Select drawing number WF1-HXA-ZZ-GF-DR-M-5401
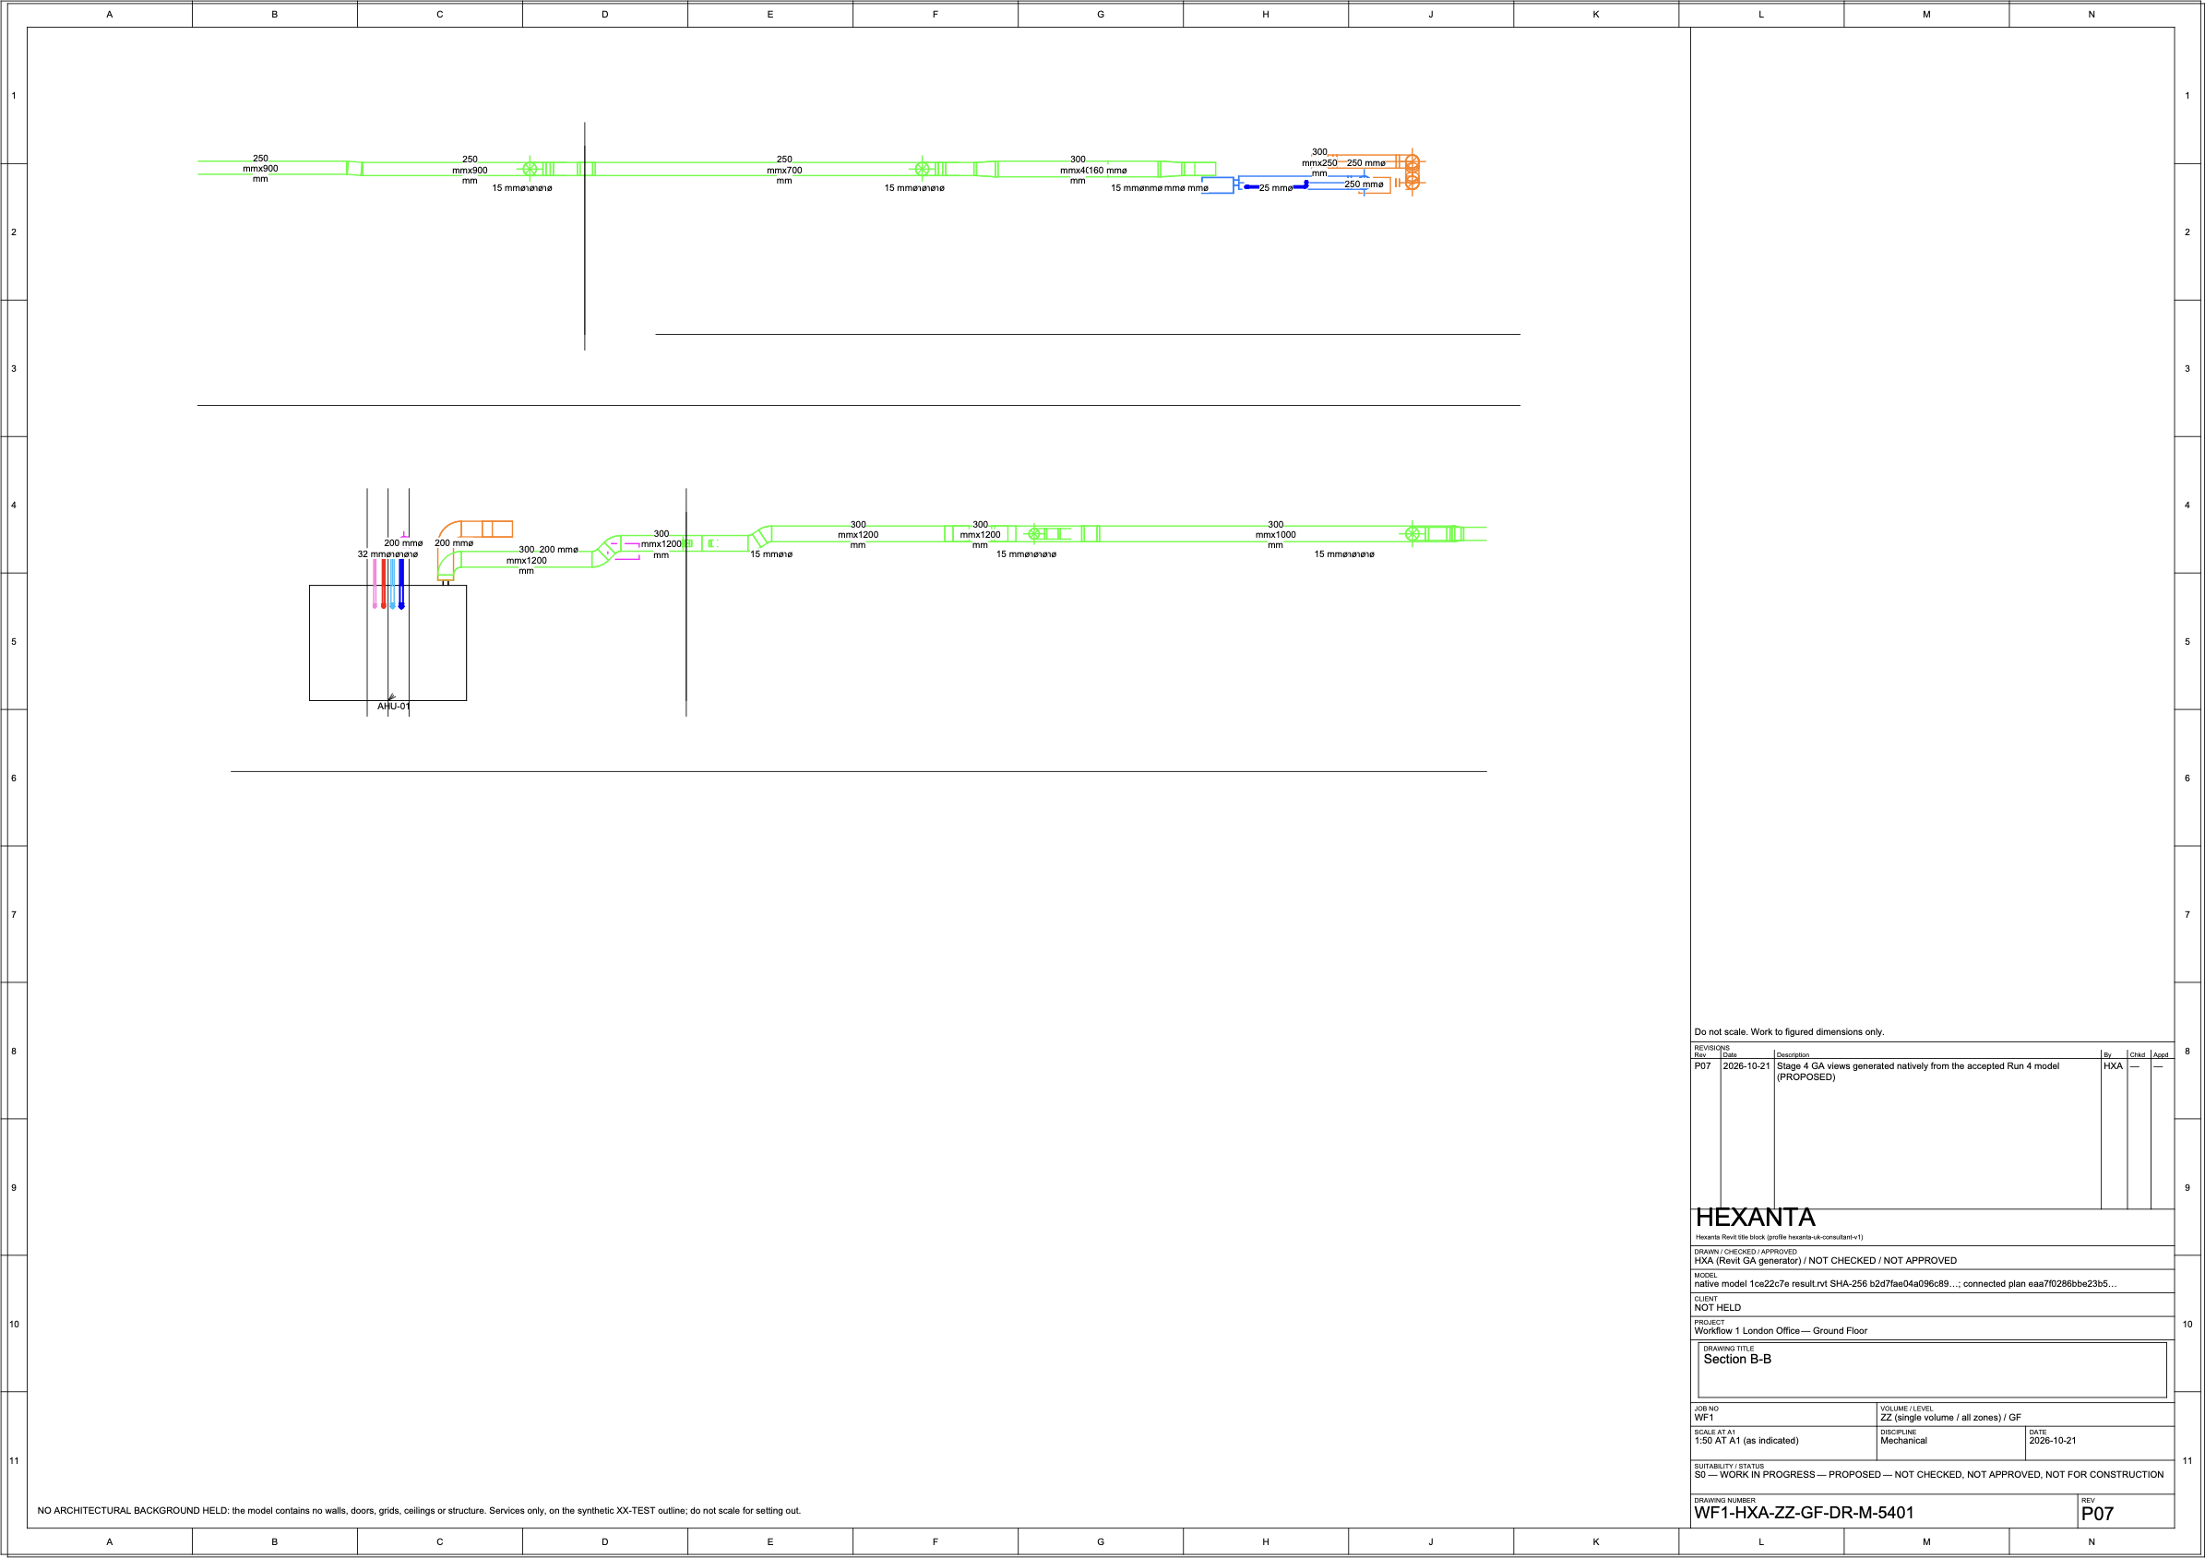 [1804, 1514]
